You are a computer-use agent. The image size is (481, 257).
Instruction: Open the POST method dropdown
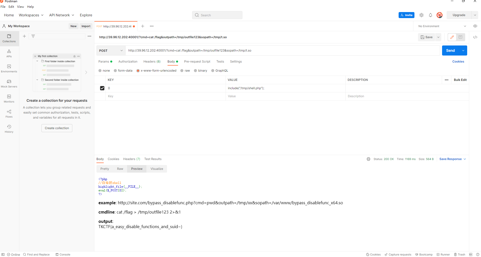[x=111, y=50]
